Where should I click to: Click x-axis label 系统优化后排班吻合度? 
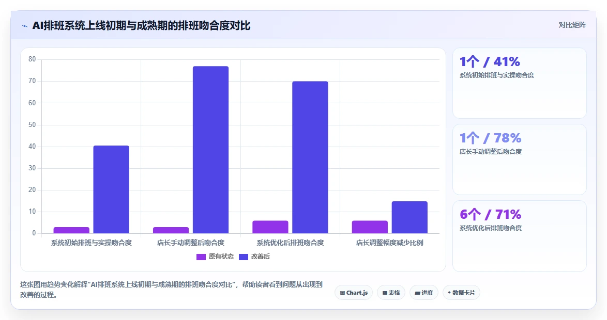click(291, 243)
